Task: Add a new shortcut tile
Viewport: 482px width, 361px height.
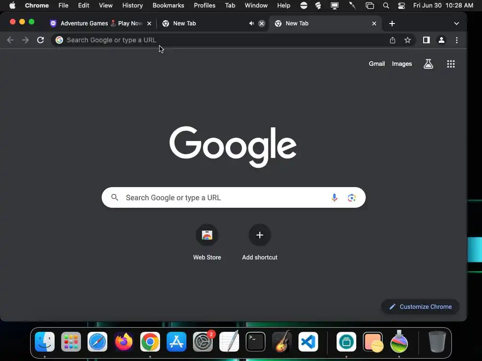Action: click(260, 243)
